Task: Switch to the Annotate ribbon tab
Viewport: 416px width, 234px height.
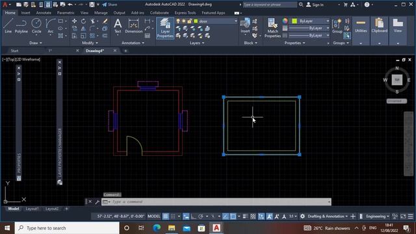Action: coord(44,13)
